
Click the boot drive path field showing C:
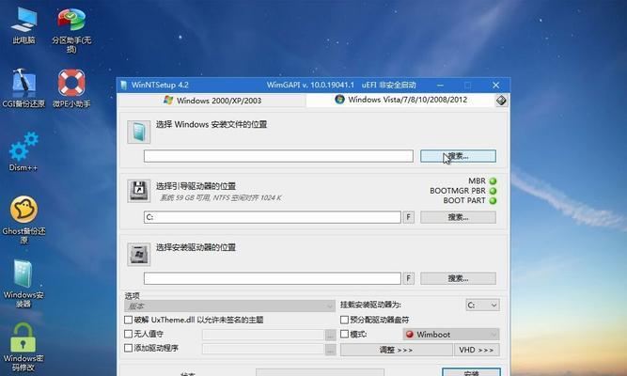point(273,217)
